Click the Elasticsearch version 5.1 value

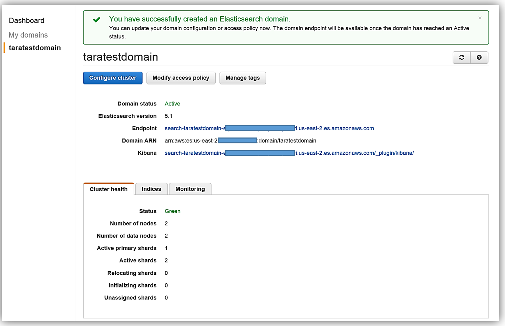point(168,116)
